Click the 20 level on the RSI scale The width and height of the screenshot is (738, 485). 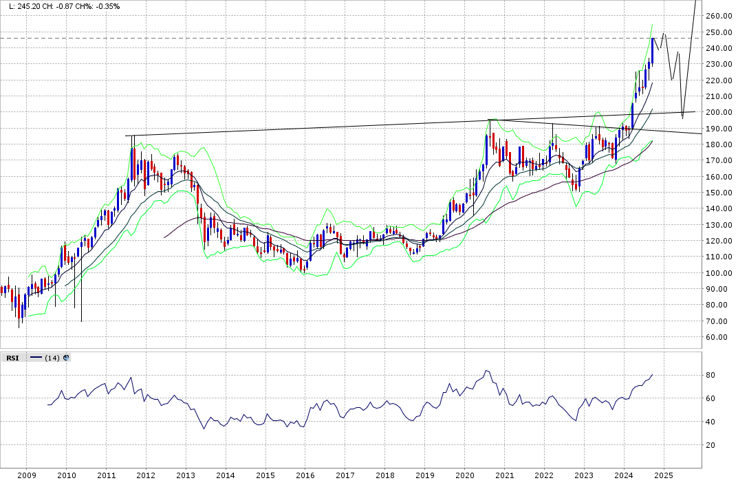709,446
